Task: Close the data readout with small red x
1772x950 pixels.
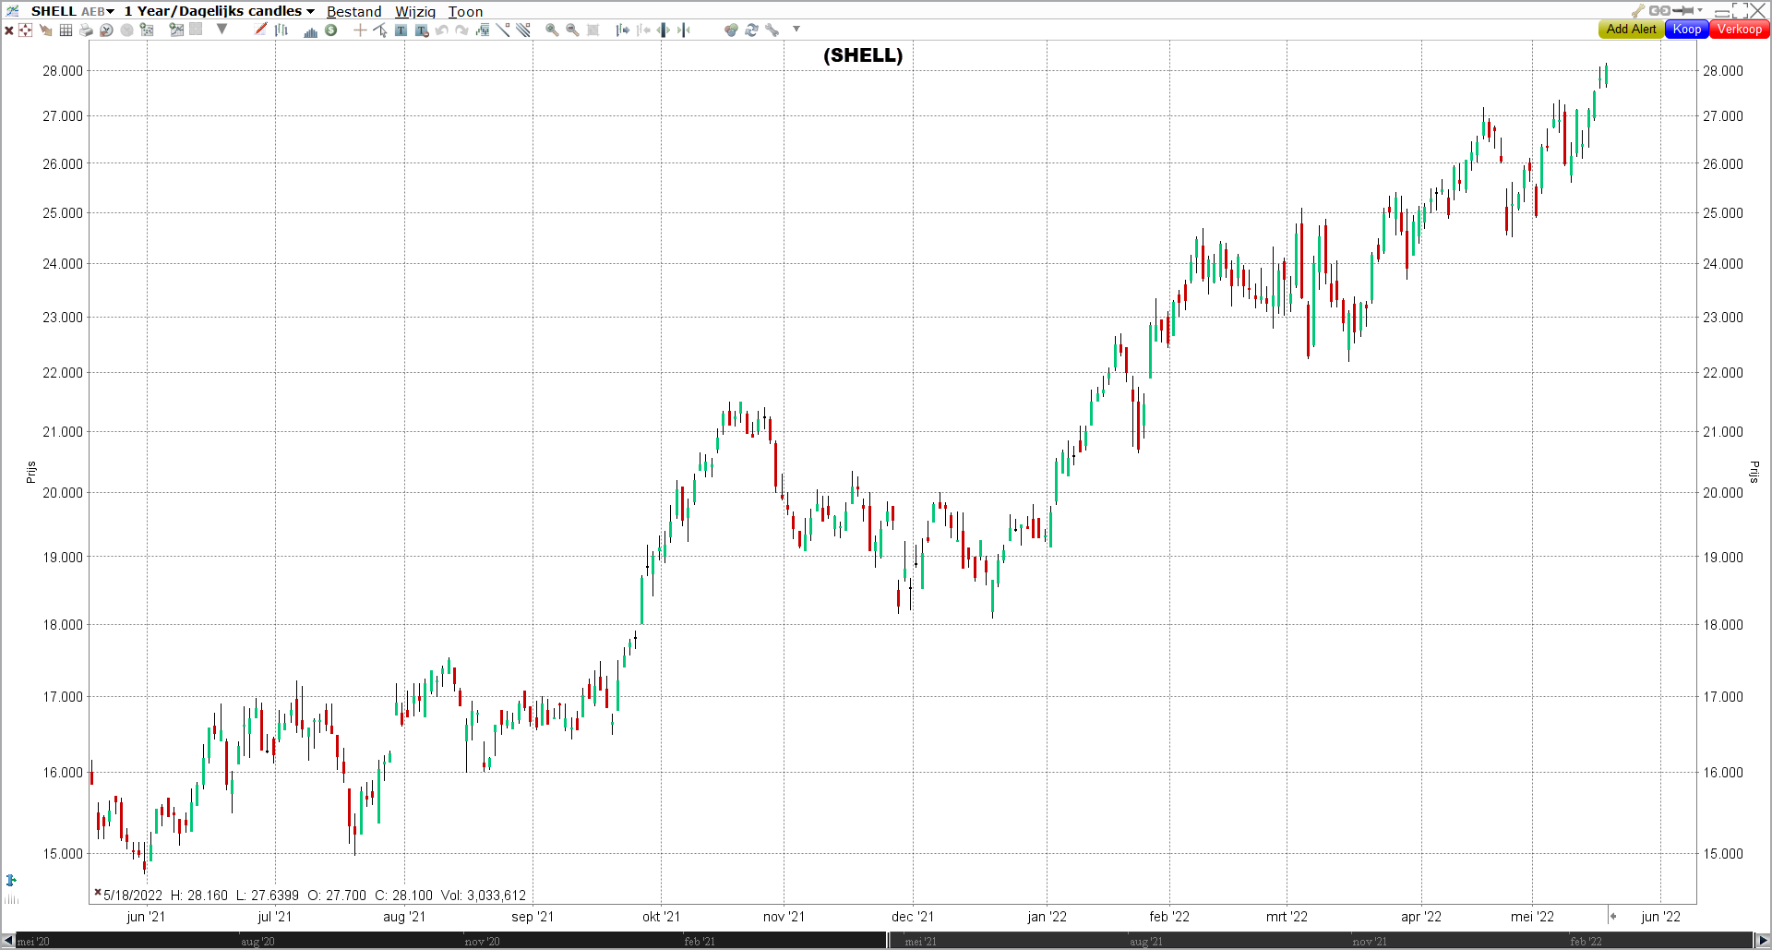Action: point(97,893)
